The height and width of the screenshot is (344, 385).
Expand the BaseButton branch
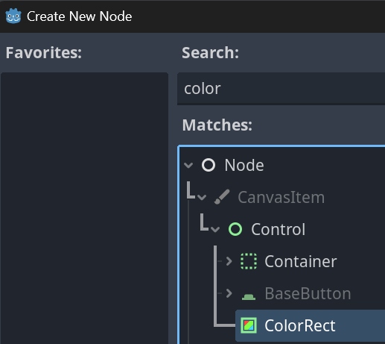[x=229, y=293]
